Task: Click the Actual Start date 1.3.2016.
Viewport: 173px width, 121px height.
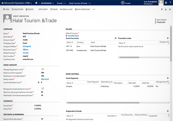Action: pyautogui.click(x=38, y=105)
